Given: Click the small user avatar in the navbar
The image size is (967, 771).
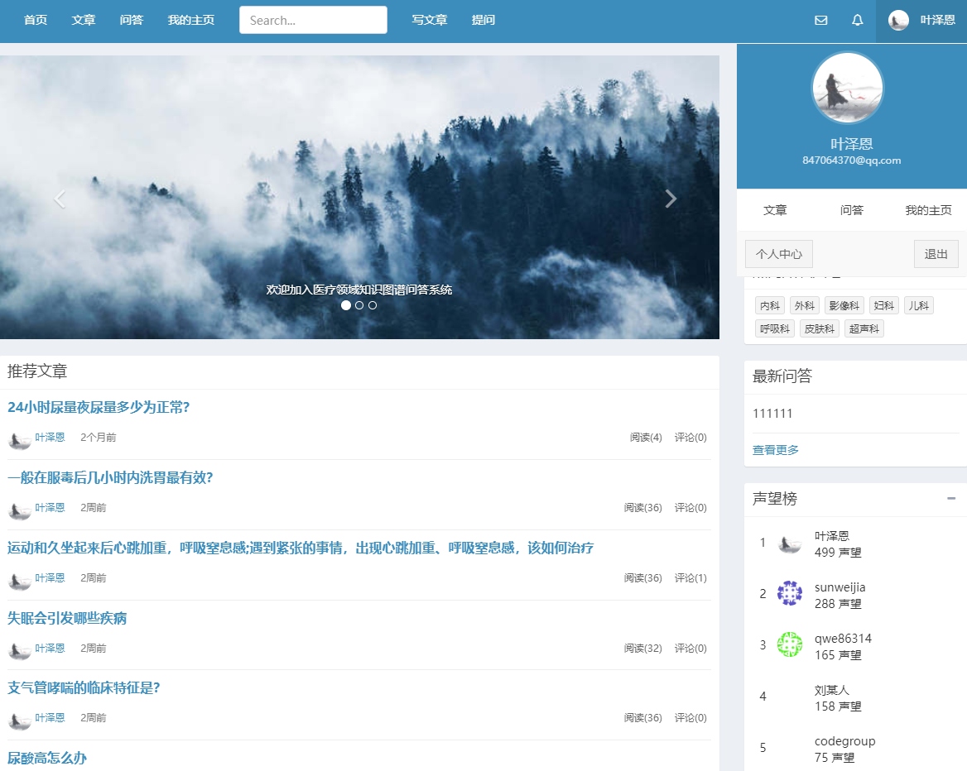Looking at the screenshot, I should [898, 21].
